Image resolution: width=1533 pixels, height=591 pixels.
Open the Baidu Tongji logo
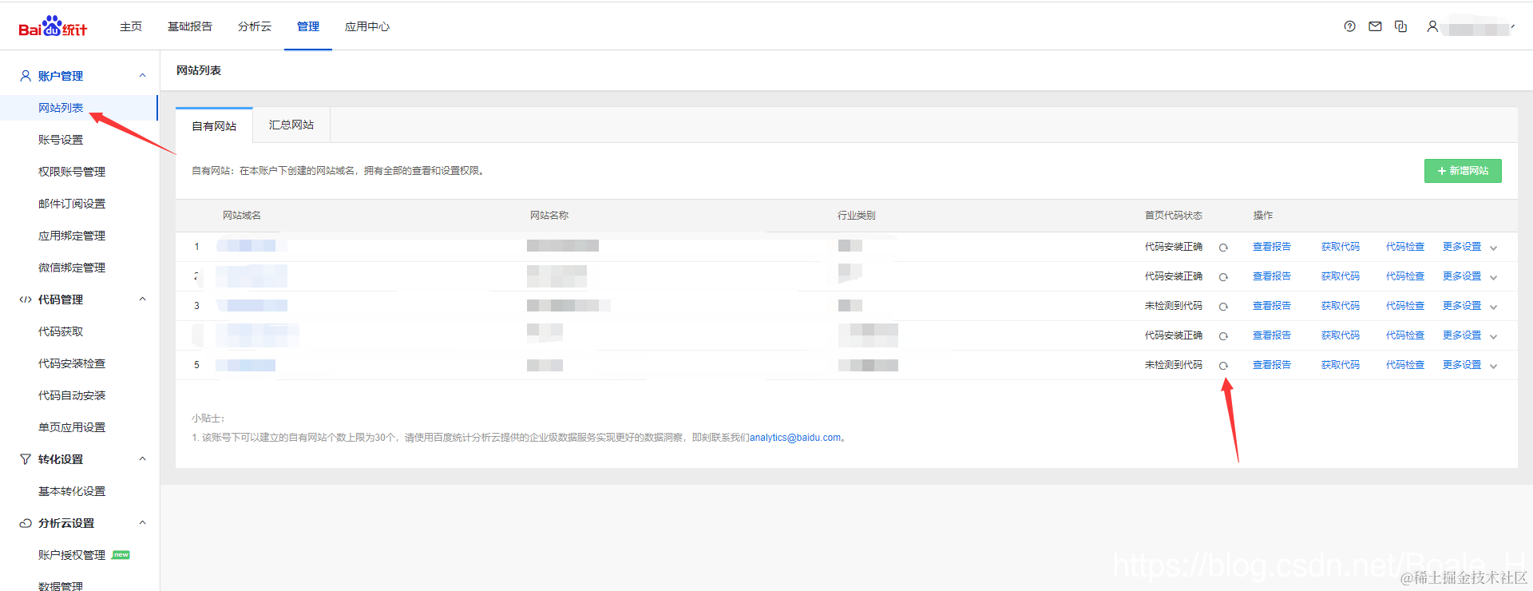coord(53,26)
